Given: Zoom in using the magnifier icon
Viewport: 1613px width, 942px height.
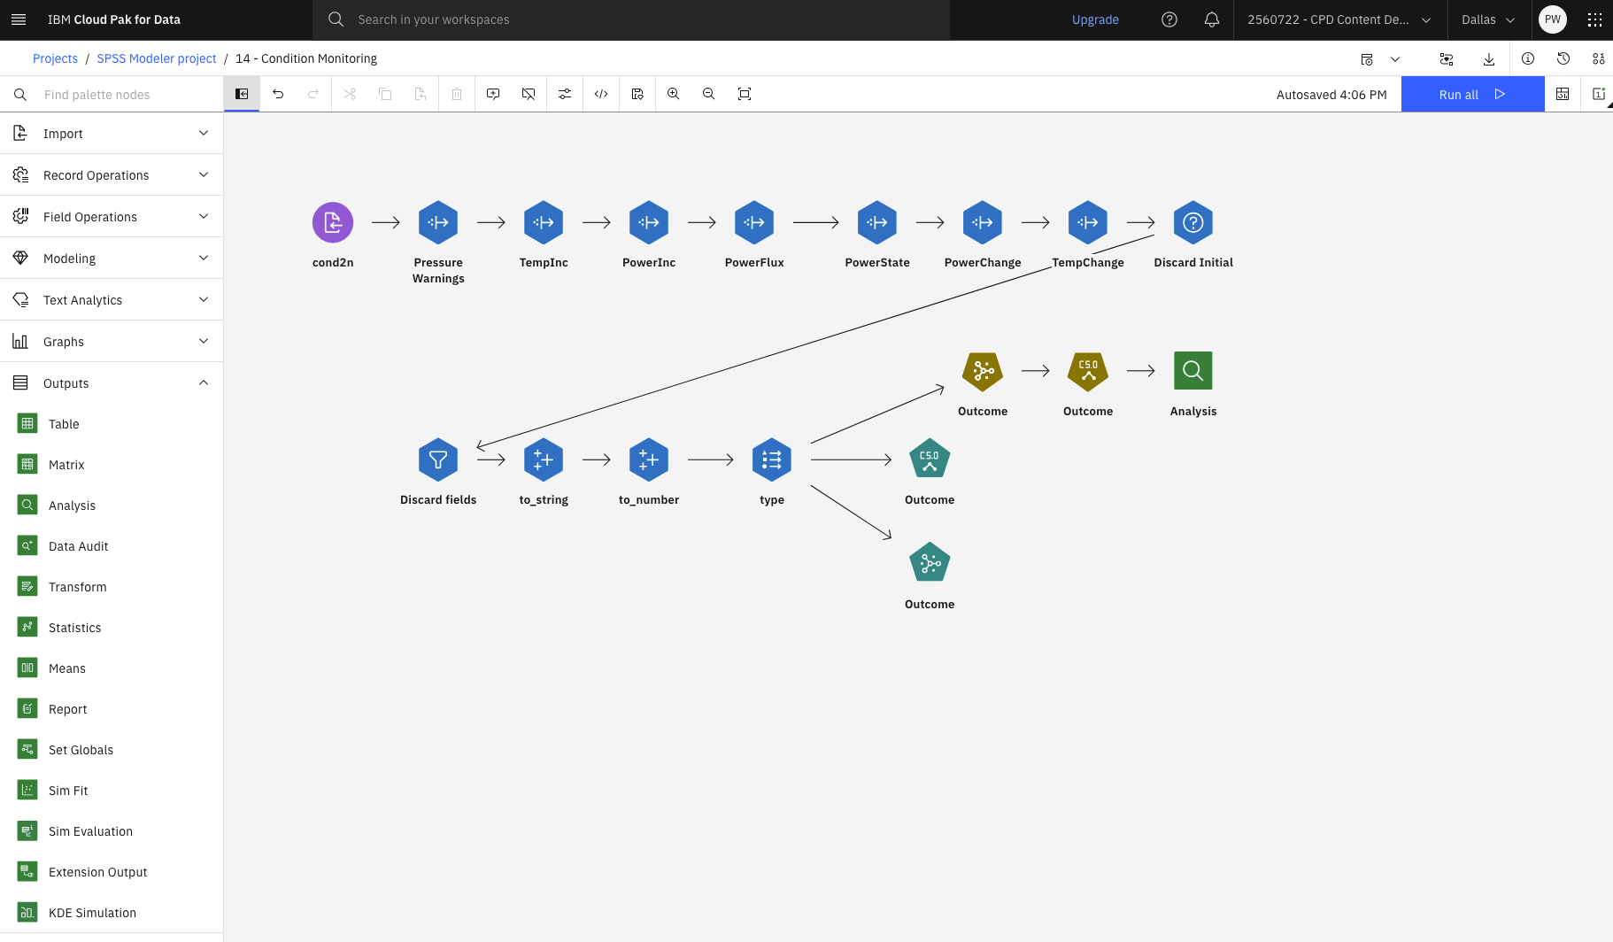Looking at the screenshot, I should 674,94.
